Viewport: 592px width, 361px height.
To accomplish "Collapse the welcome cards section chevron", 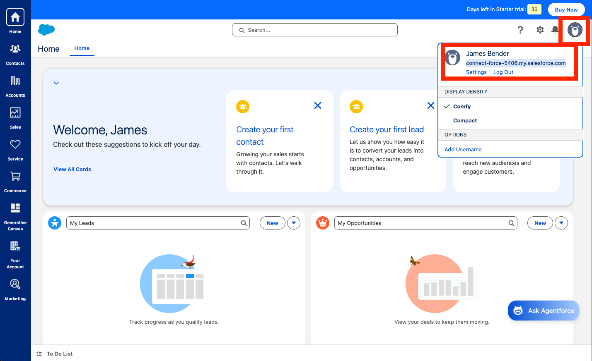I will coord(56,83).
